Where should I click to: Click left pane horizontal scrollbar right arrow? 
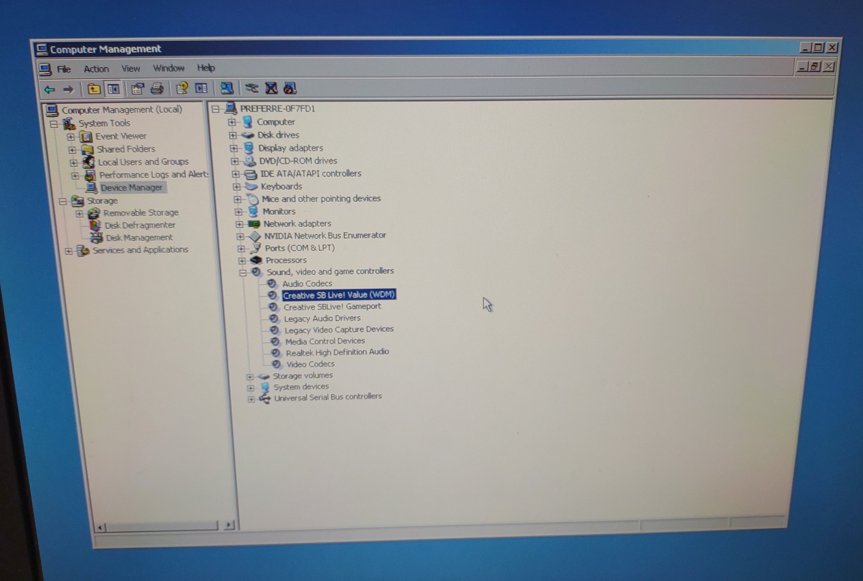[229, 524]
